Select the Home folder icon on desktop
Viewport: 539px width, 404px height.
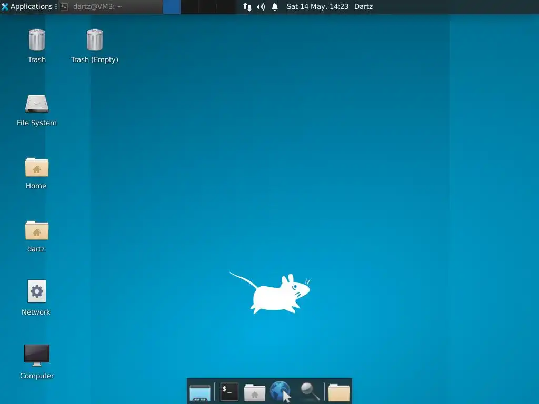37,167
